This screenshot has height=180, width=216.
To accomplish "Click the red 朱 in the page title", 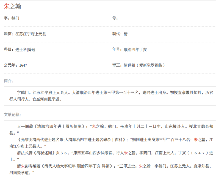I will [x=7, y=6].
